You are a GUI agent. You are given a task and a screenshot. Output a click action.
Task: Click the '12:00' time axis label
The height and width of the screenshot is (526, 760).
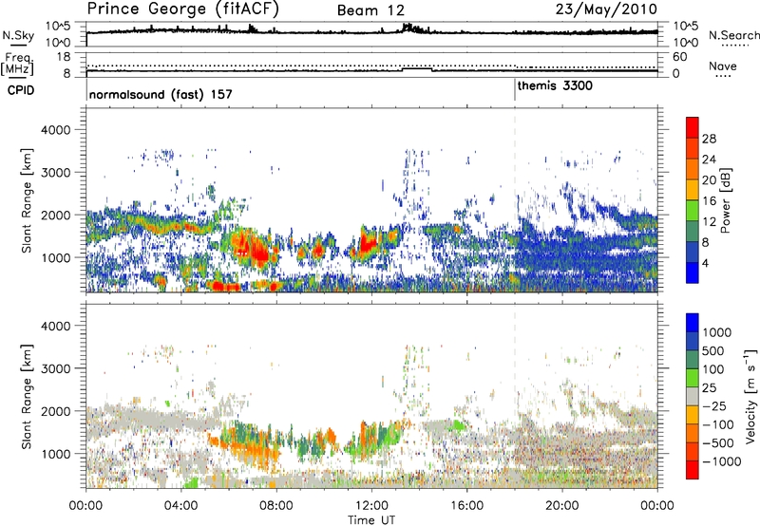click(371, 506)
